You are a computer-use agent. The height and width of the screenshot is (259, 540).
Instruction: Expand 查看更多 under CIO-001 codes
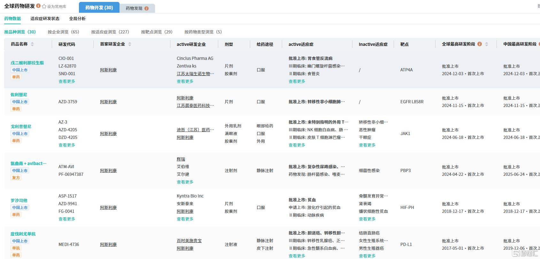pyautogui.click(x=67, y=81)
